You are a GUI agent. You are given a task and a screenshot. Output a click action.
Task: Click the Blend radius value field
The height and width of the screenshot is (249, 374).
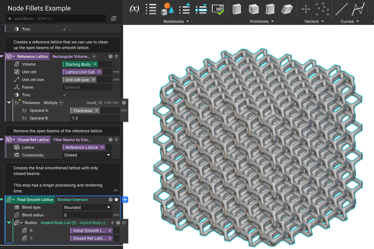click(x=87, y=215)
